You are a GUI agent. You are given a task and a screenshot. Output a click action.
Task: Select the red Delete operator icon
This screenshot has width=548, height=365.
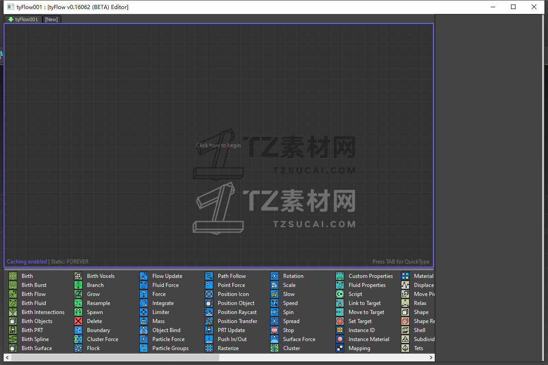(78, 321)
